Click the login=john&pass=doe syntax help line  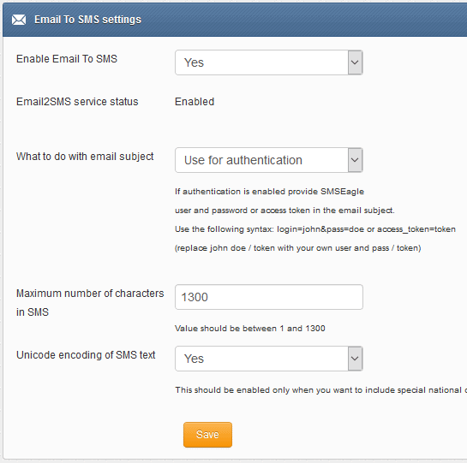[315, 229]
